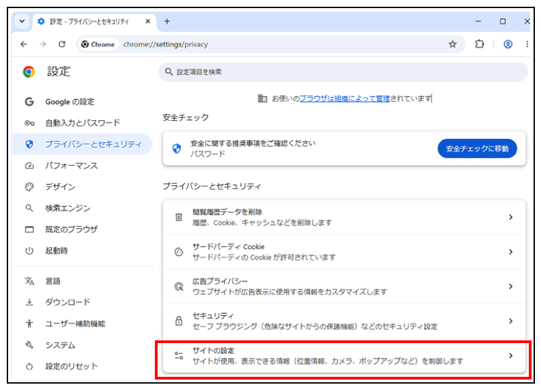
Task: Click the palette icon for デザイン
Action: coord(29,187)
